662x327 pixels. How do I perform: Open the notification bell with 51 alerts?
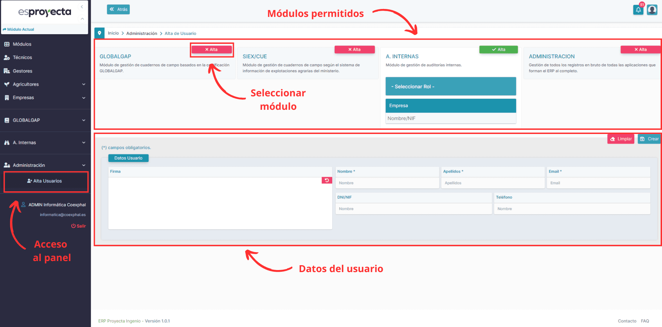point(638,10)
